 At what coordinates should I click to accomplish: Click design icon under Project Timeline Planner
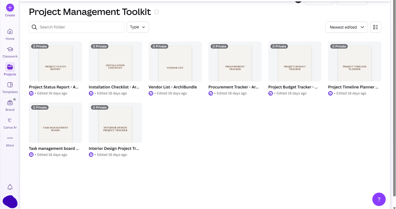point(330,93)
